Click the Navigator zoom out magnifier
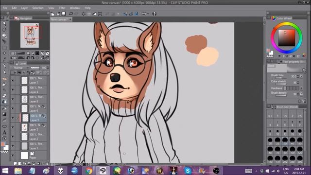 pyautogui.click(x=28, y=53)
